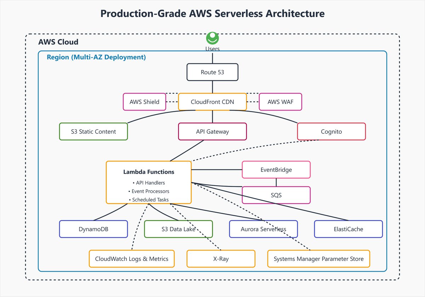Click the AWS Cloud label

click(x=58, y=42)
